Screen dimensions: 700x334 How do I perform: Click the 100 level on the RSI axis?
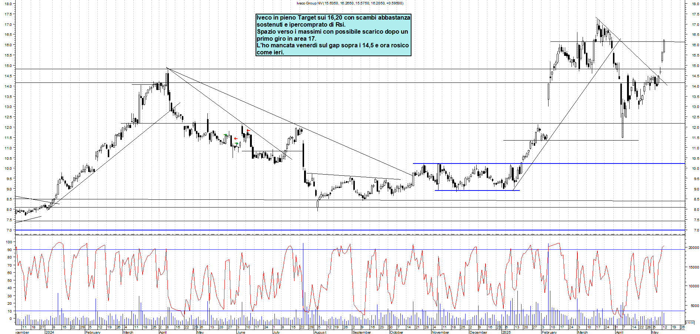point(9,242)
